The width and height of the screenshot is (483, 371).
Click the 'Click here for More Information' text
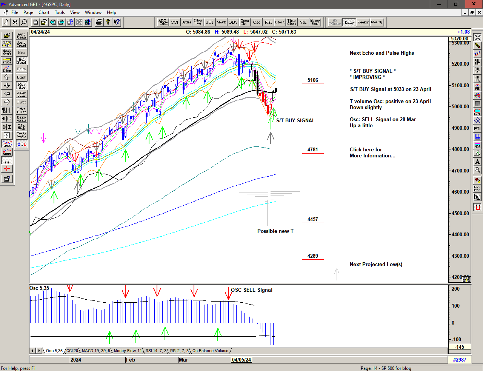click(372, 152)
